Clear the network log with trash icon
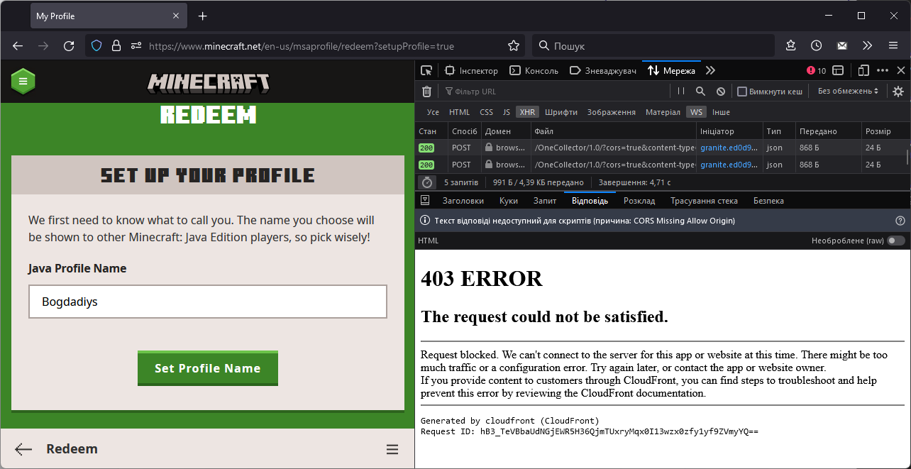Screen dimensions: 911x469 [426, 91]
